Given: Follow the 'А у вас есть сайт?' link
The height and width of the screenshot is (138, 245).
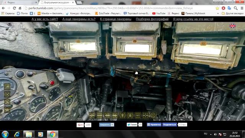Looking at the screenshot, I should [x=45, y=19].
